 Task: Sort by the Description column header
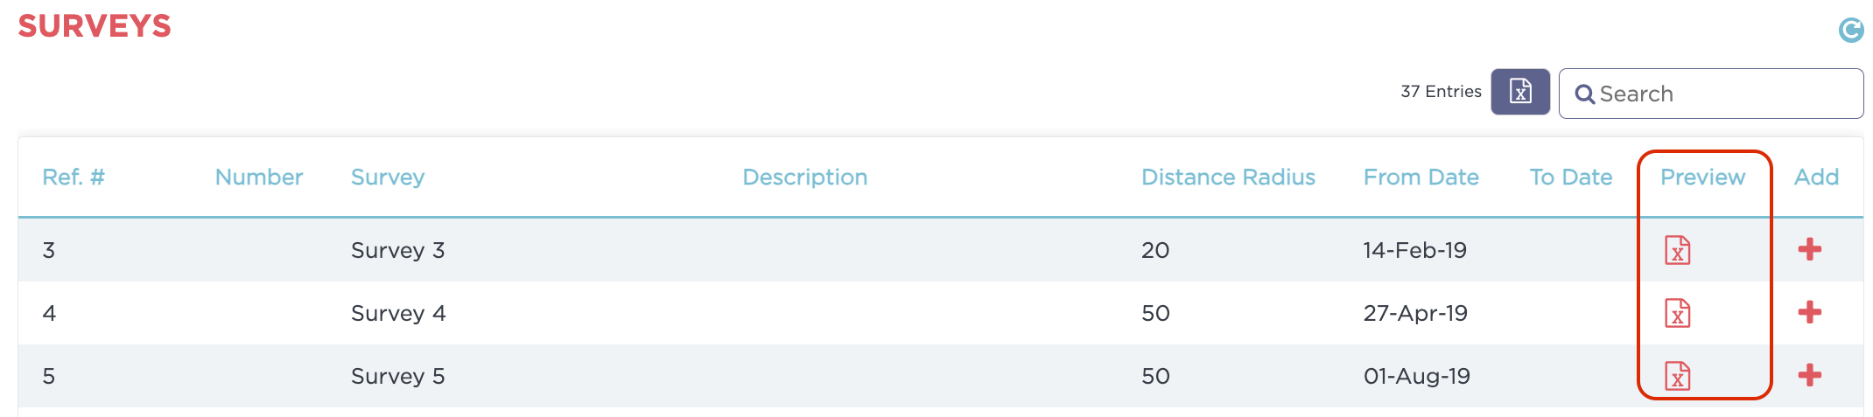pyautogui.click(x=804, y=177)
